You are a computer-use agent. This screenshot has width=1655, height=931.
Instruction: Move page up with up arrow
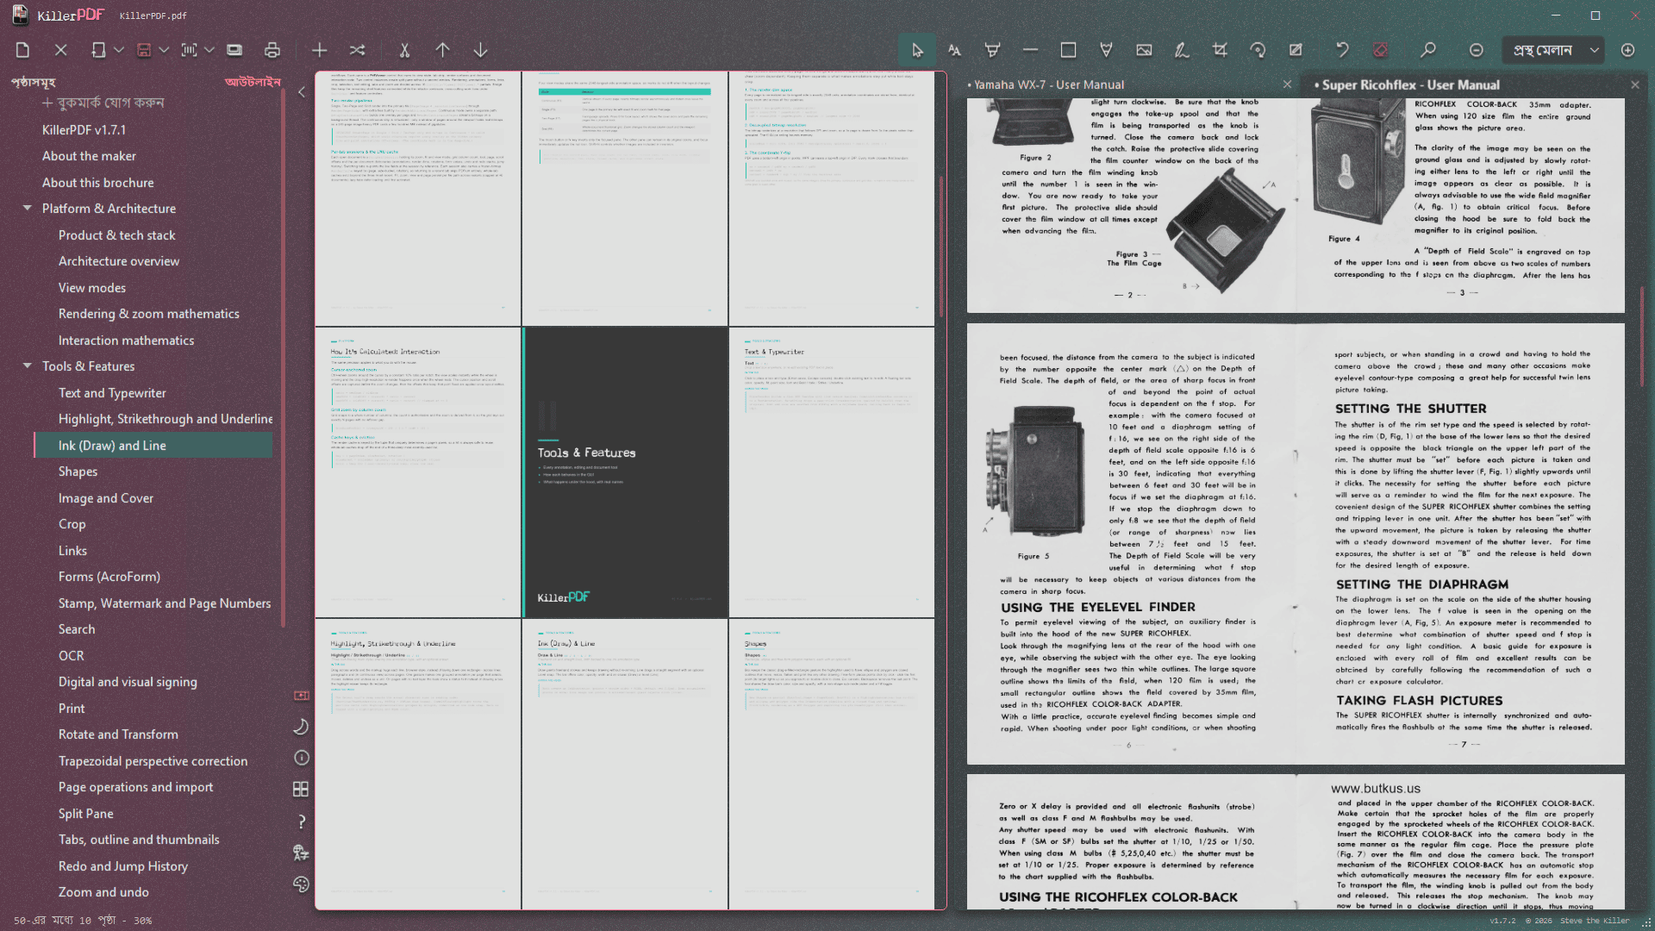coord(442,50)
